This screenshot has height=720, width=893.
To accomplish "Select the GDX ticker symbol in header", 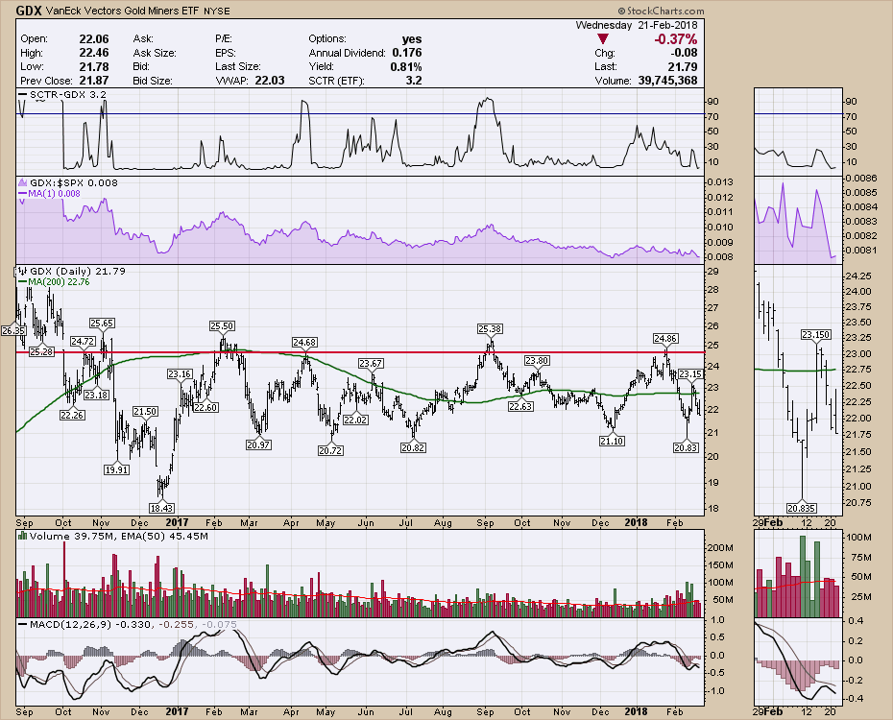I will click(29, 11).
